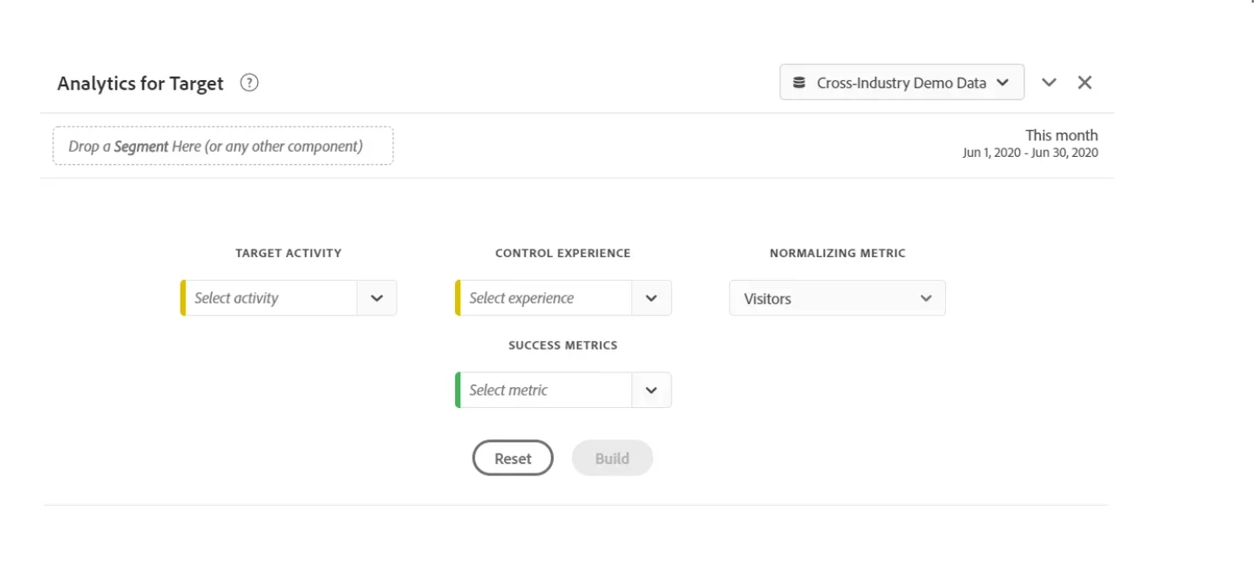Image resolution: width=1259 pixels, height=572 pixels.
Task: Expand the Select experience dropdown arrow
Action: coord(651,298)
